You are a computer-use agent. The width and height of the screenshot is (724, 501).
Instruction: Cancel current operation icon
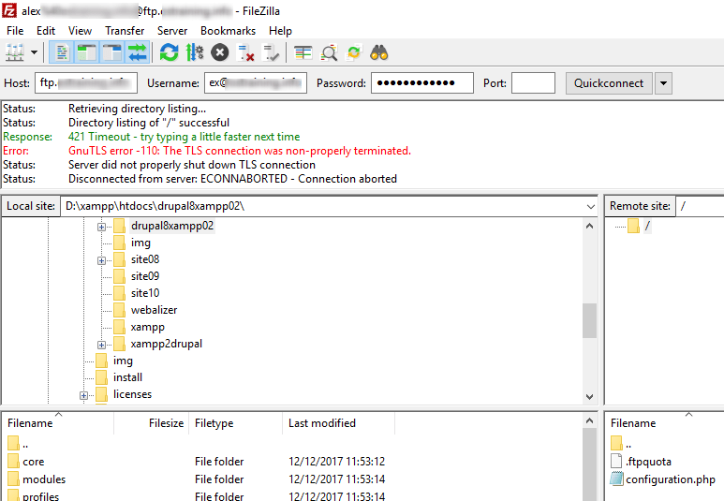coord(220,52)
